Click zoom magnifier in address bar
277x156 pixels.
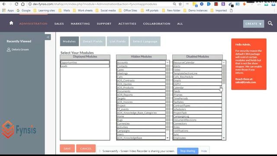174,4
